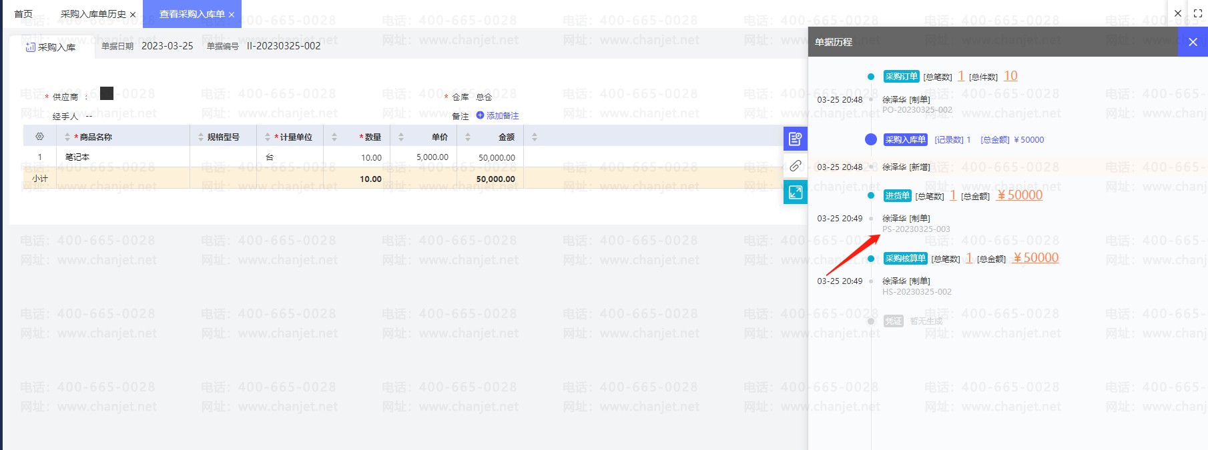The height and width of the screenshot is (450, 1208).
Task: Click the attachment paperclip icon
Action: pyautogui.click(x=795, y=166)
